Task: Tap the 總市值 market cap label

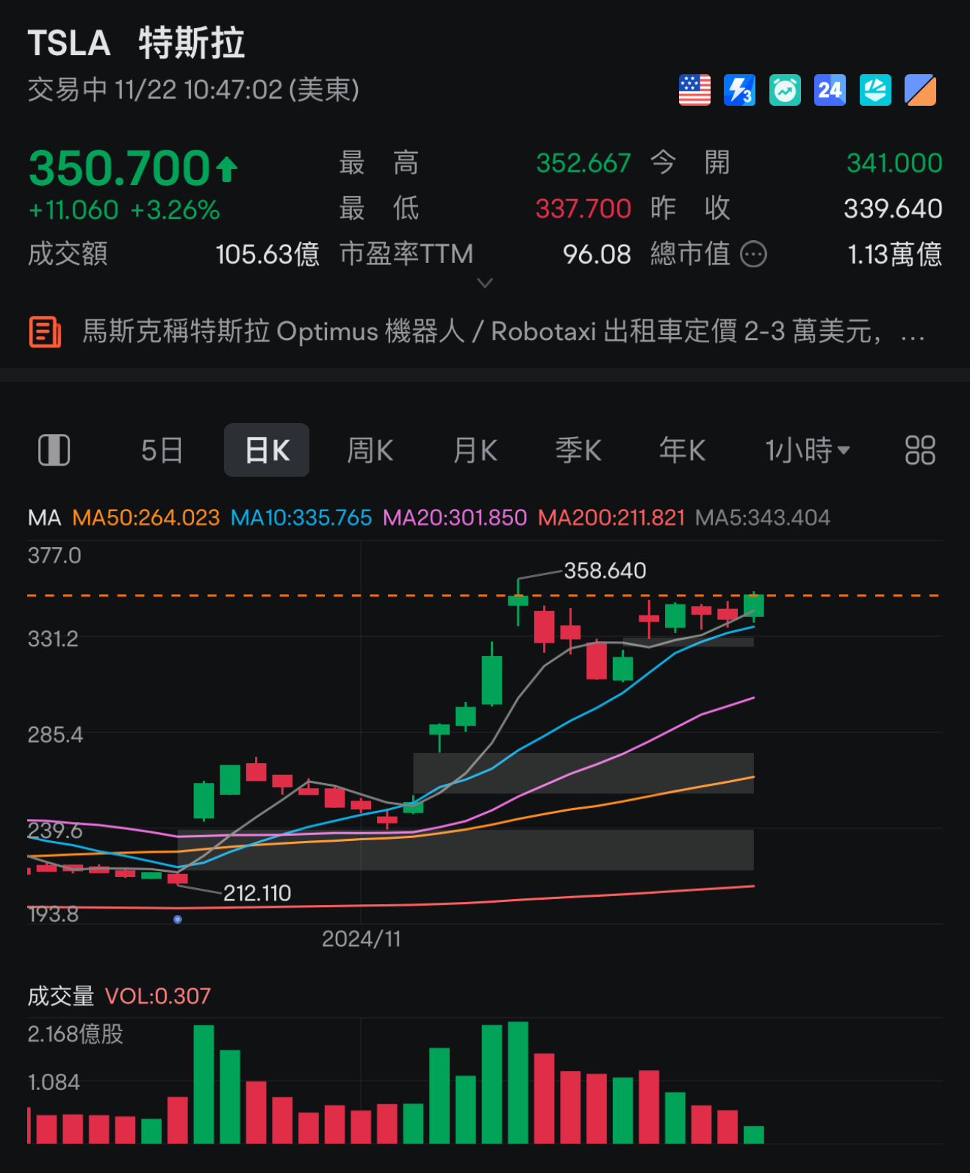Action: [x=691, y=255]
